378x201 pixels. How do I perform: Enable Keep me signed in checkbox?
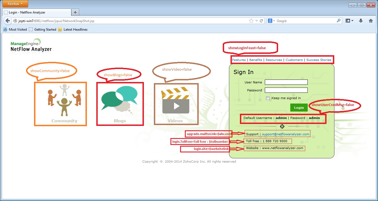coord(268,98)
